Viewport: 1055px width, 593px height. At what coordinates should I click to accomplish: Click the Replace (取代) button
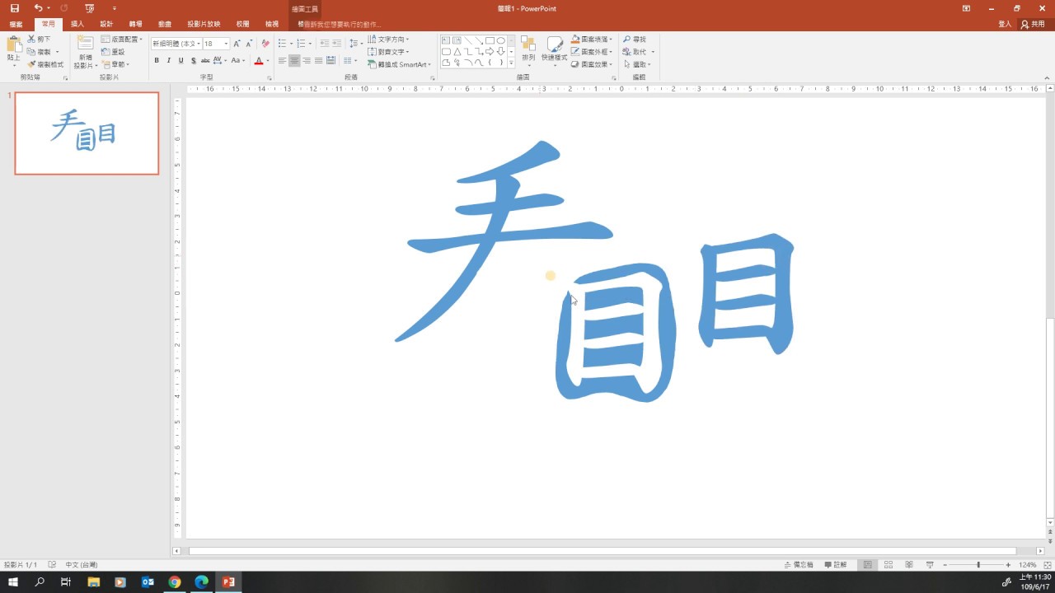click(x=635, y=52)
